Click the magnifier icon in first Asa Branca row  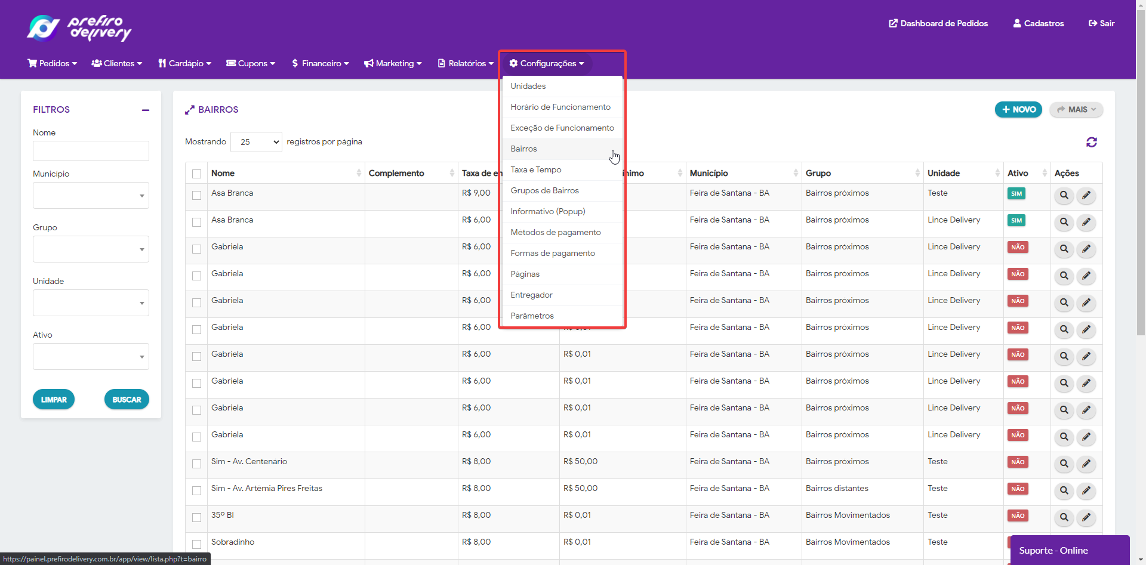[1064, 195]
